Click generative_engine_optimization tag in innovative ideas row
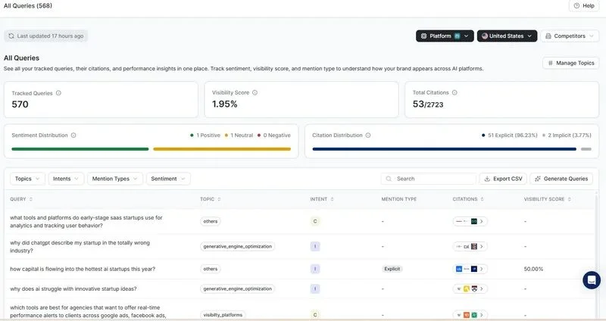 (x=237, y=289)
